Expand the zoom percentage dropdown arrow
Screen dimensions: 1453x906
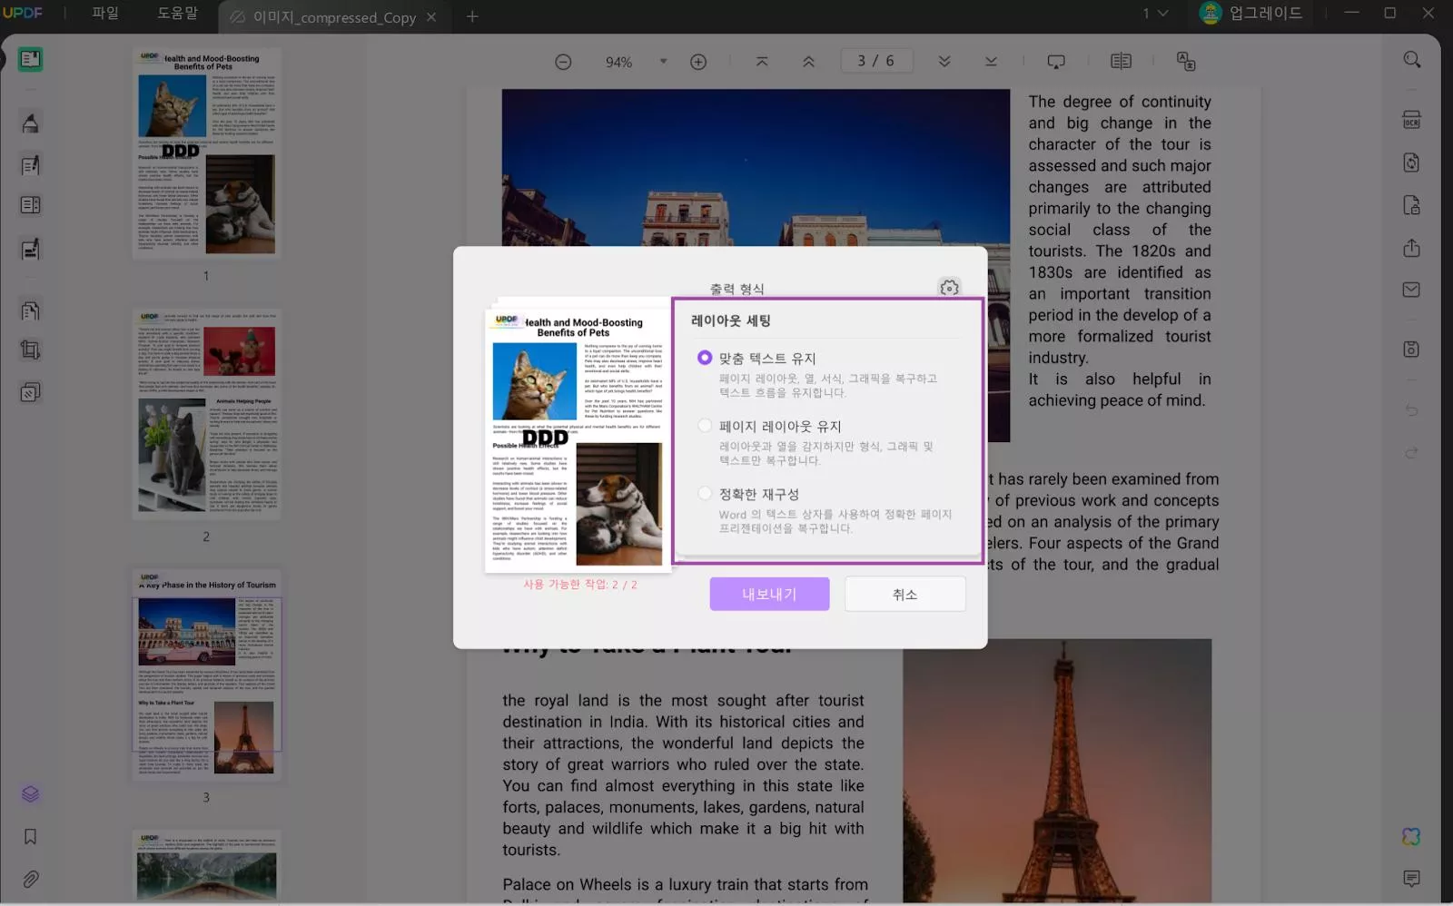coord(663,62)
